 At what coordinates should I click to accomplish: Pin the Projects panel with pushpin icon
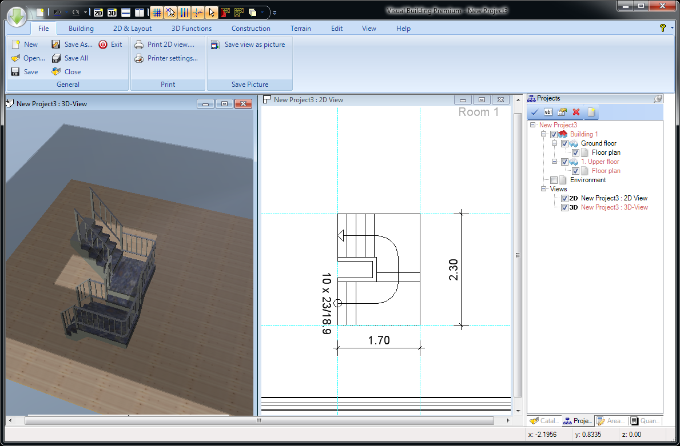658,99
